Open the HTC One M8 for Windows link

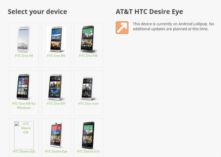point(24,105)
